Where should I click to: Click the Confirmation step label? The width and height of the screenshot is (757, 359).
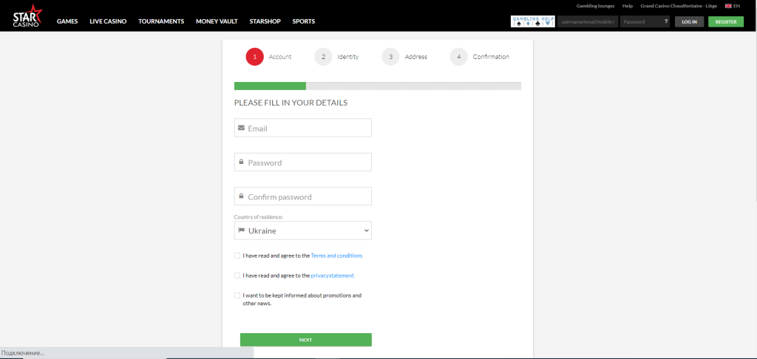(x=491, y=57)
